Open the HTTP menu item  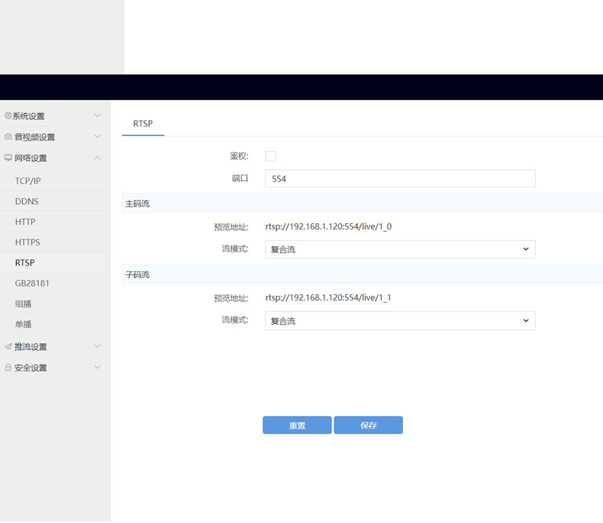(25, 222)
